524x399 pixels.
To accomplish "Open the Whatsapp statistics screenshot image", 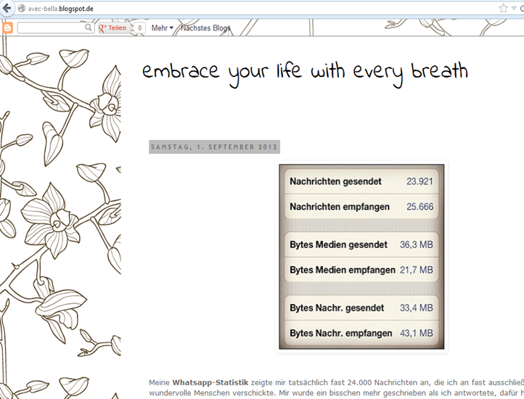I will [x=361, y=257].
